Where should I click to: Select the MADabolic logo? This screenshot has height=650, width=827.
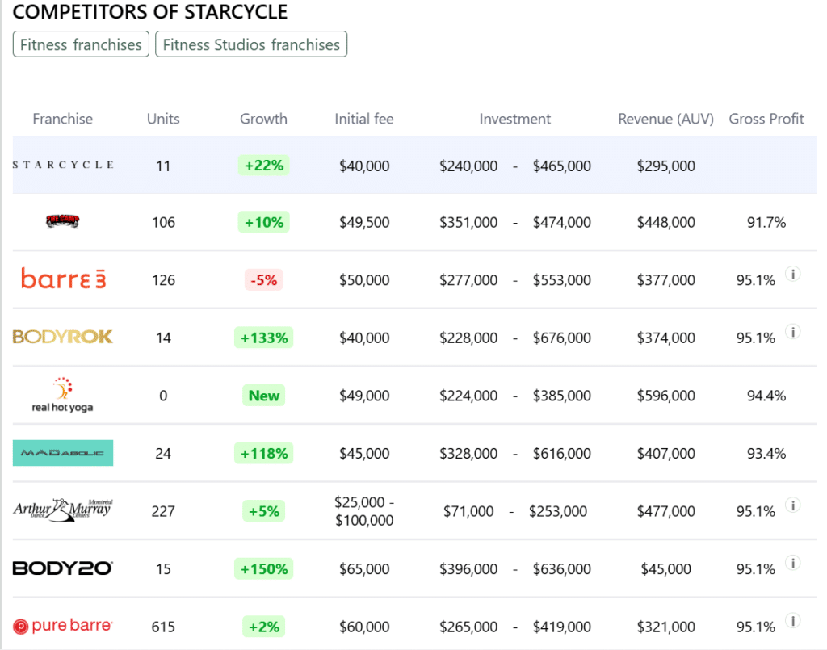pyautogui.click(x=63, y=453)
